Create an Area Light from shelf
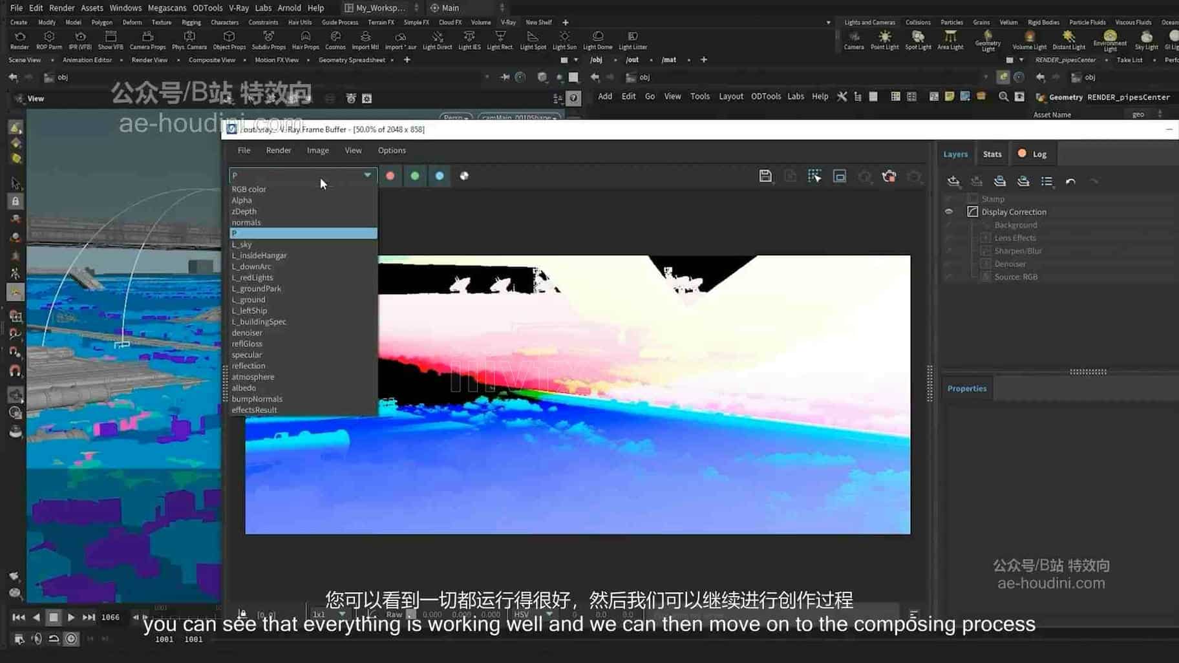This screenshot has width=1179, height=663. coord(950,41)
